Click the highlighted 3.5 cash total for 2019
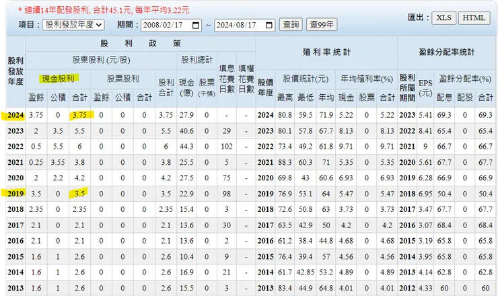 pyautogui.click(x=79, y=194)
